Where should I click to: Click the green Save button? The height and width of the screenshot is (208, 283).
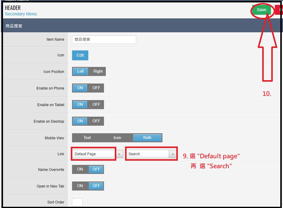[261, 10]
